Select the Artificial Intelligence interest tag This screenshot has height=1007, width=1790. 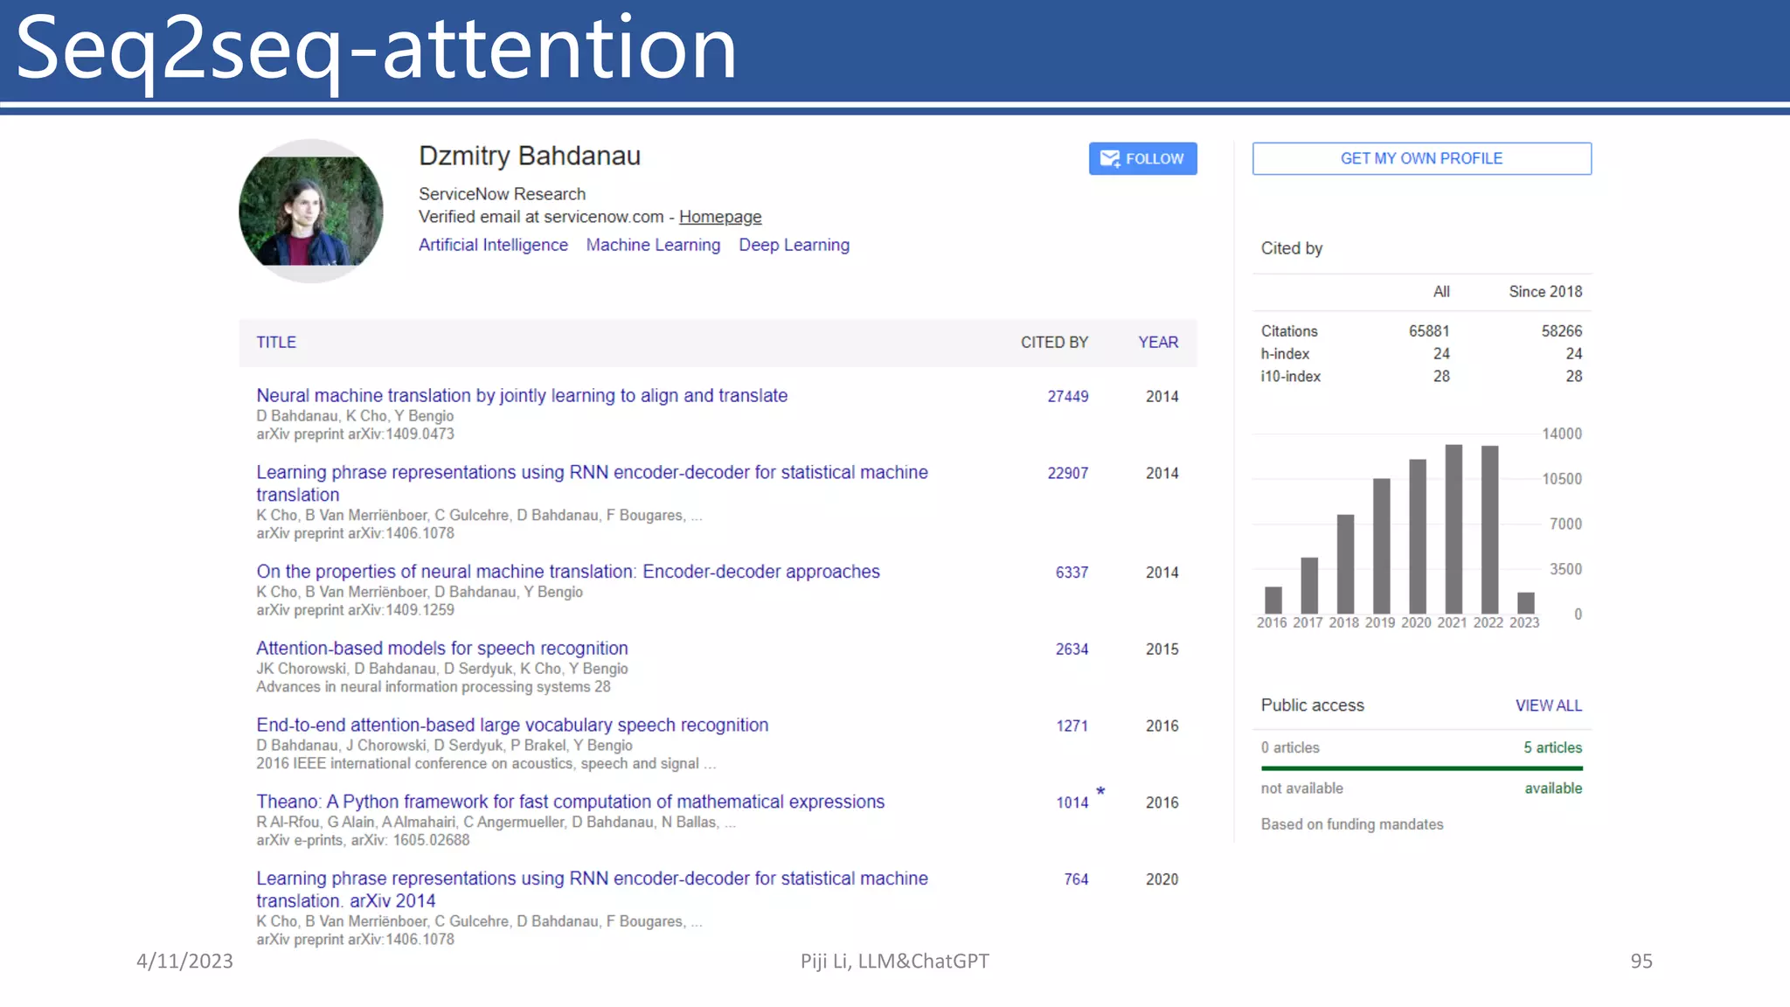[x=493, y=245]
